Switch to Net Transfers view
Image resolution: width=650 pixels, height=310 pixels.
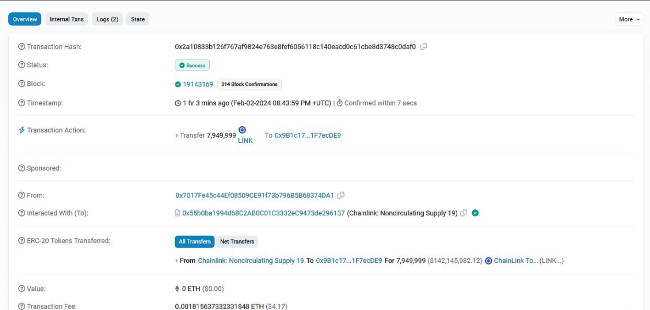pos(237,242)
